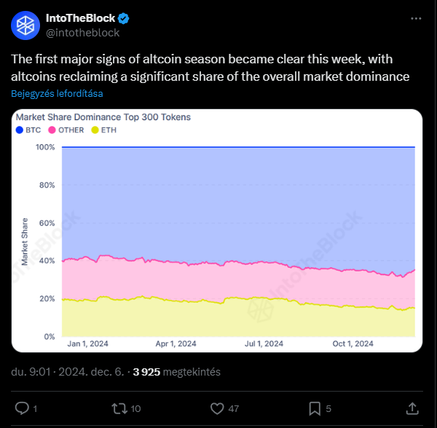The height and width of the screenshot is (428, 437).
Task: Open the IntoTheBlock profile avatar
Action: point(25,25)
